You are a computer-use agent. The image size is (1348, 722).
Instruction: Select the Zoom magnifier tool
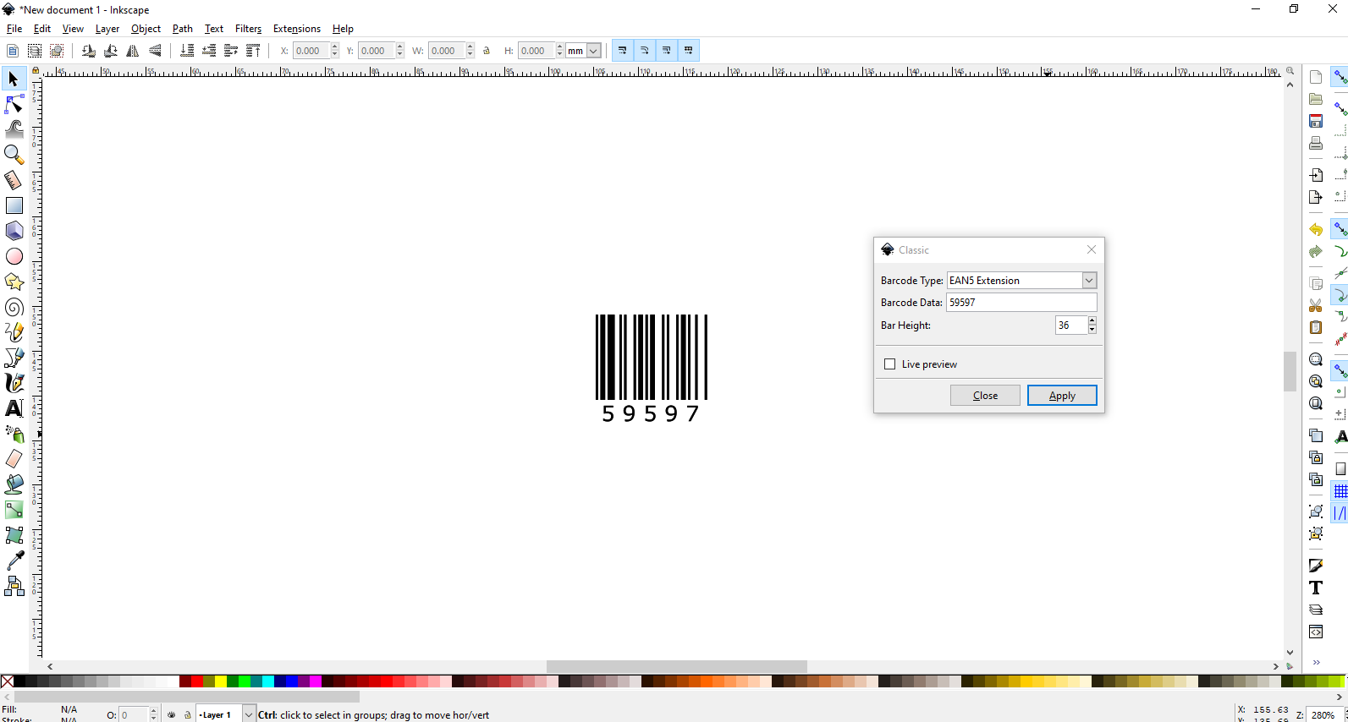14,155
